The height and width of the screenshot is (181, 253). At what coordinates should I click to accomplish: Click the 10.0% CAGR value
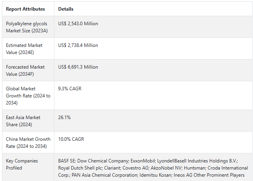(x=71, y=139)
